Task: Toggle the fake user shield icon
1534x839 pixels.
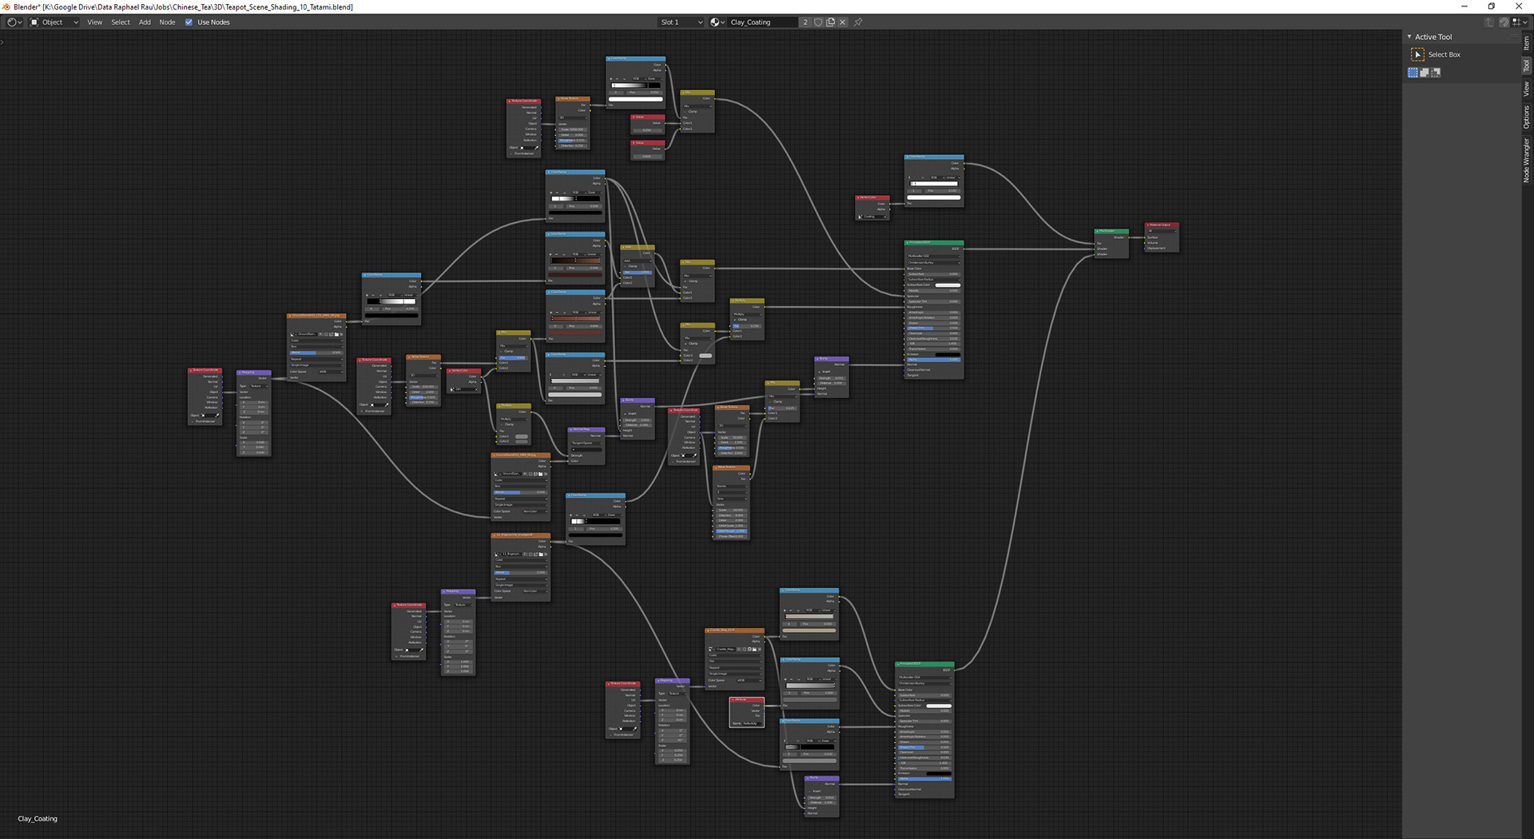Action: pos(818,22)
